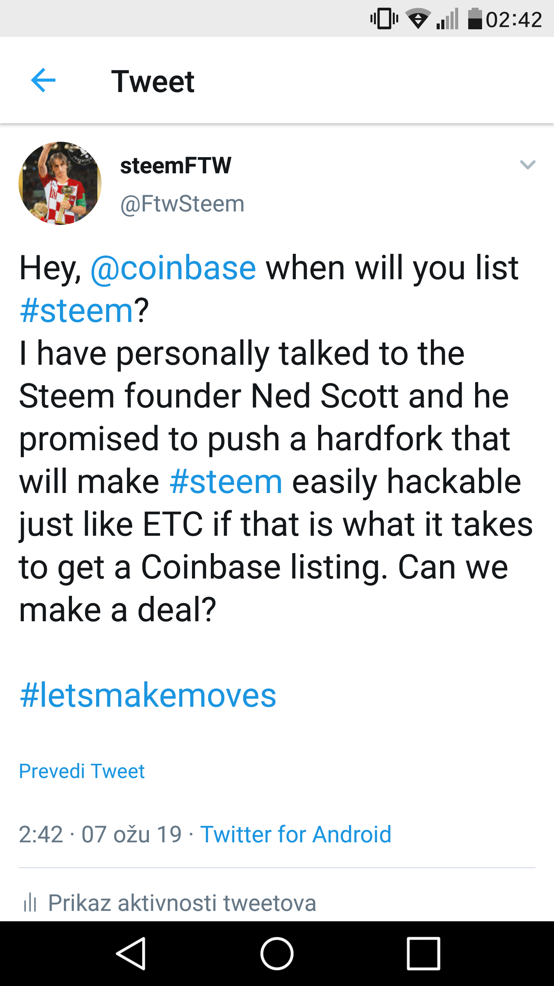Viewport: 554px width, 986px height.
Task: Open the @coinbase mention
Action: pos(173,268)
